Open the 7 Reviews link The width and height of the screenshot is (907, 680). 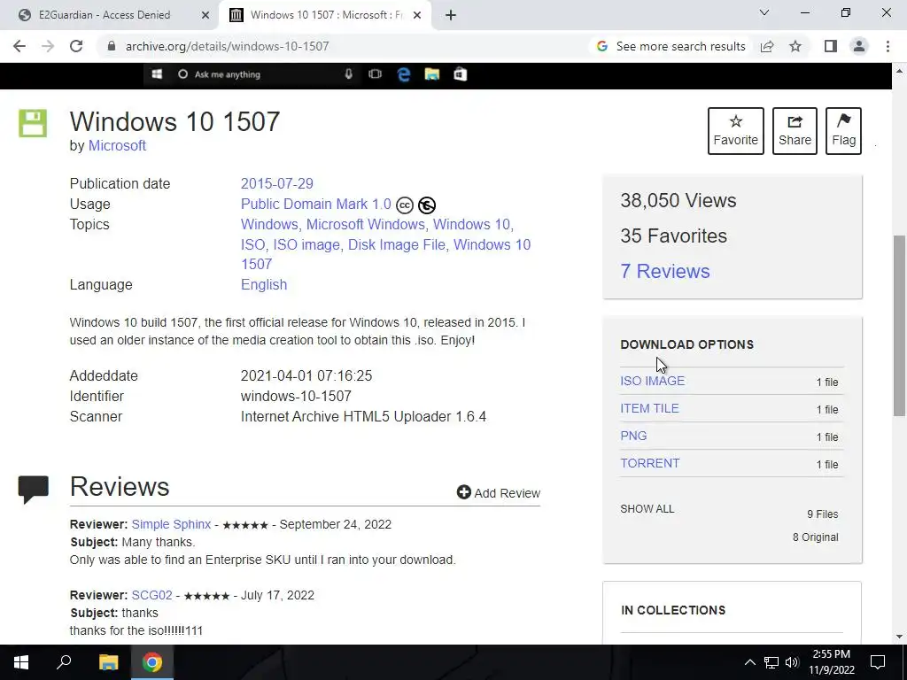(665, 271)
